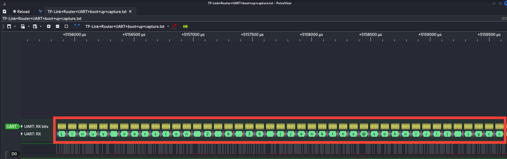Image resolution: width=507 pixels, height=159 pixels.
Task: Toggle the blue cursors icon
Action: (x=77, y=26)
